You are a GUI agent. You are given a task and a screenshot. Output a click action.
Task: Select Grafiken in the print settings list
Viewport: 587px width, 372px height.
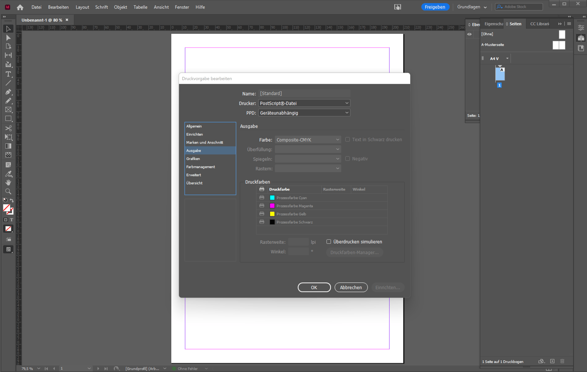coord(193,159)
